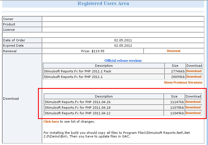This screenshot has width=208, height=145.
Task: Click the Date of Order label
Action: (x=14, y=40)
